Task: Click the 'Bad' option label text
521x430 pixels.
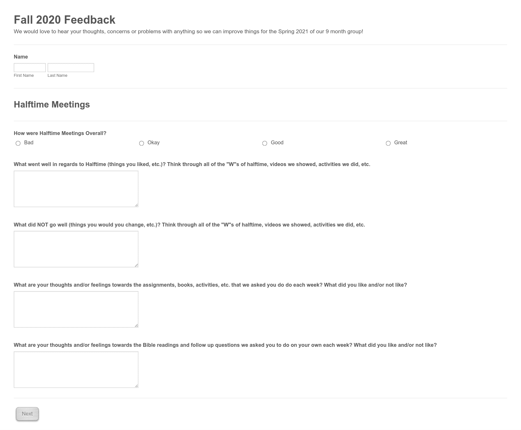Action: tap(29, 143)
